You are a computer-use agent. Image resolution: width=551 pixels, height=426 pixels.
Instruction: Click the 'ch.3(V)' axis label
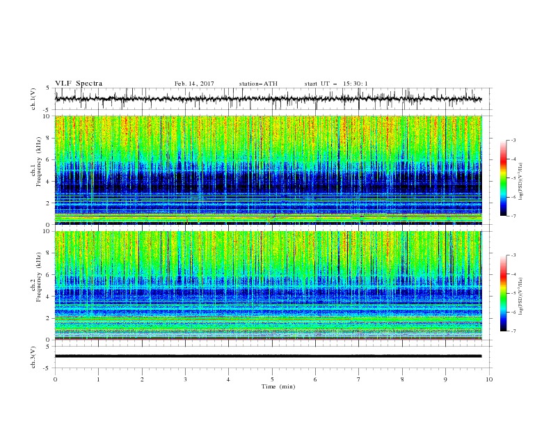click(x=33, y=357)
